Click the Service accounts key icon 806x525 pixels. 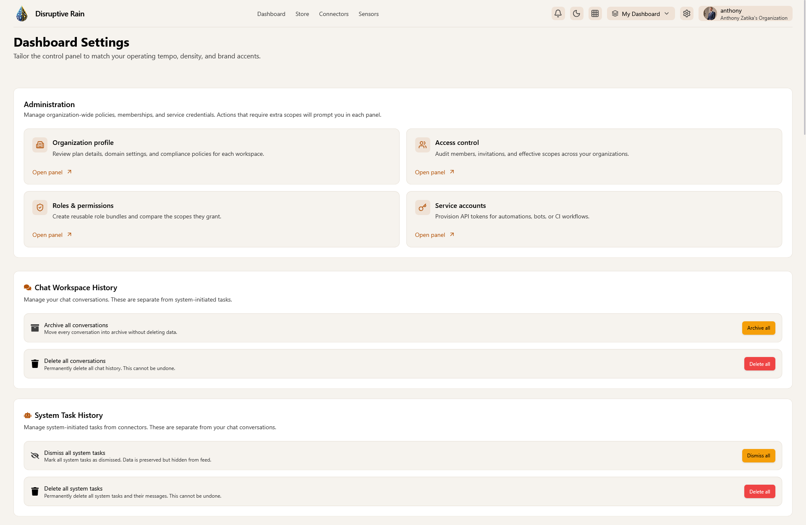point(422,207)
